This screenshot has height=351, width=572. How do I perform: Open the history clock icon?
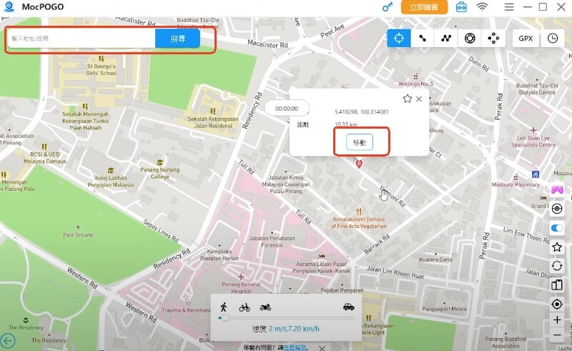tap(553, 39)
